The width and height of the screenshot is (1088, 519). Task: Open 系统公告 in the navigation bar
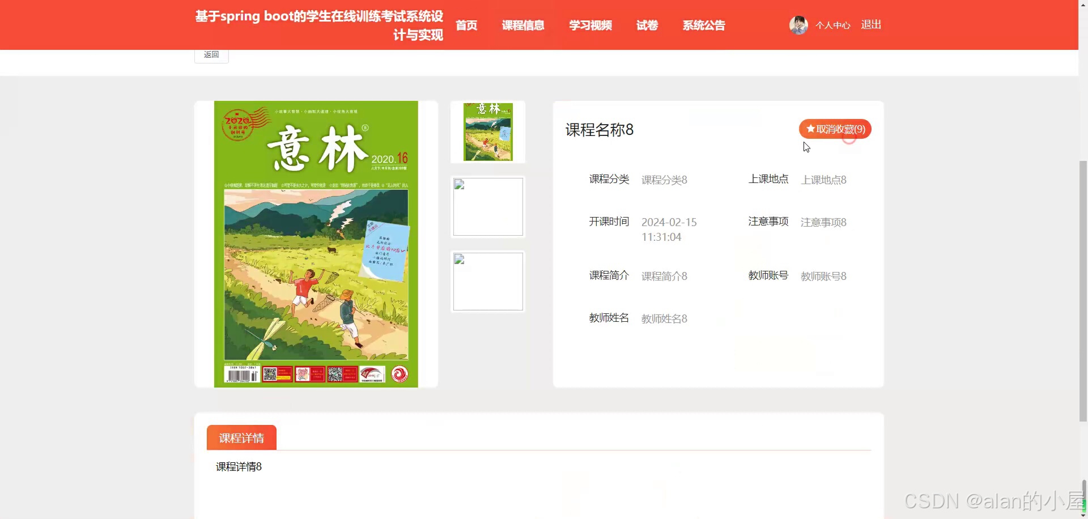coord(704,25)
